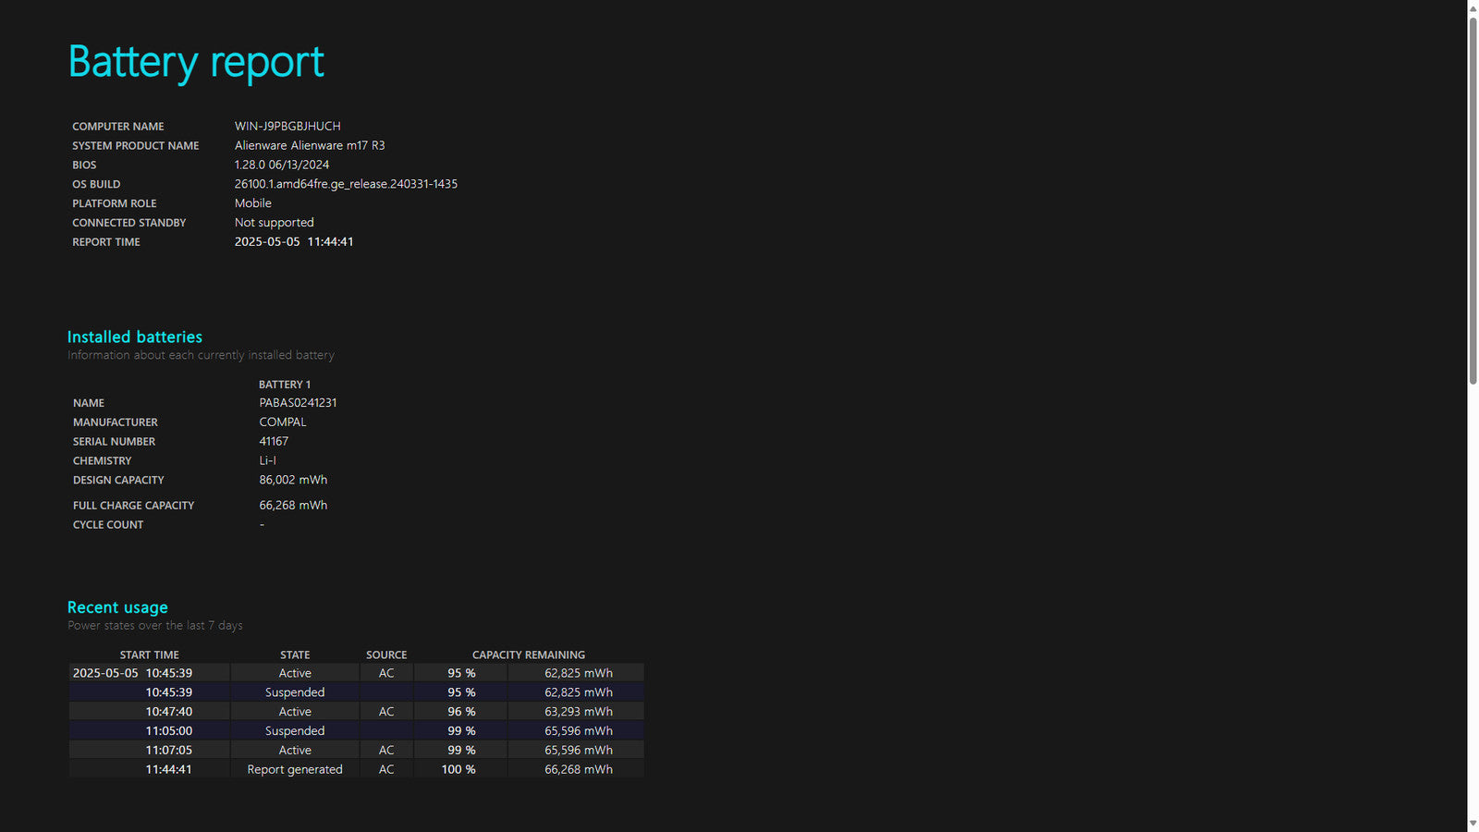This screenshot has width=1479, height=832.
Task: Click the design capacity 86,002 mWh value
Action: click(293, 480)
